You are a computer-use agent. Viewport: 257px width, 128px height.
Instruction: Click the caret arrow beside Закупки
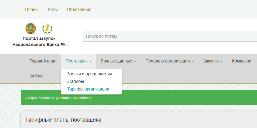(x=222, y=61)
